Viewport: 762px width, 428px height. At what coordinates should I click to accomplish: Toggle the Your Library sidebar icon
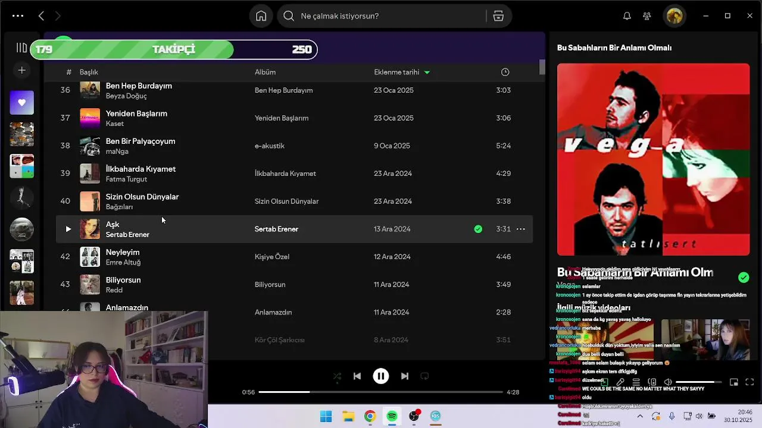(21, 48)
